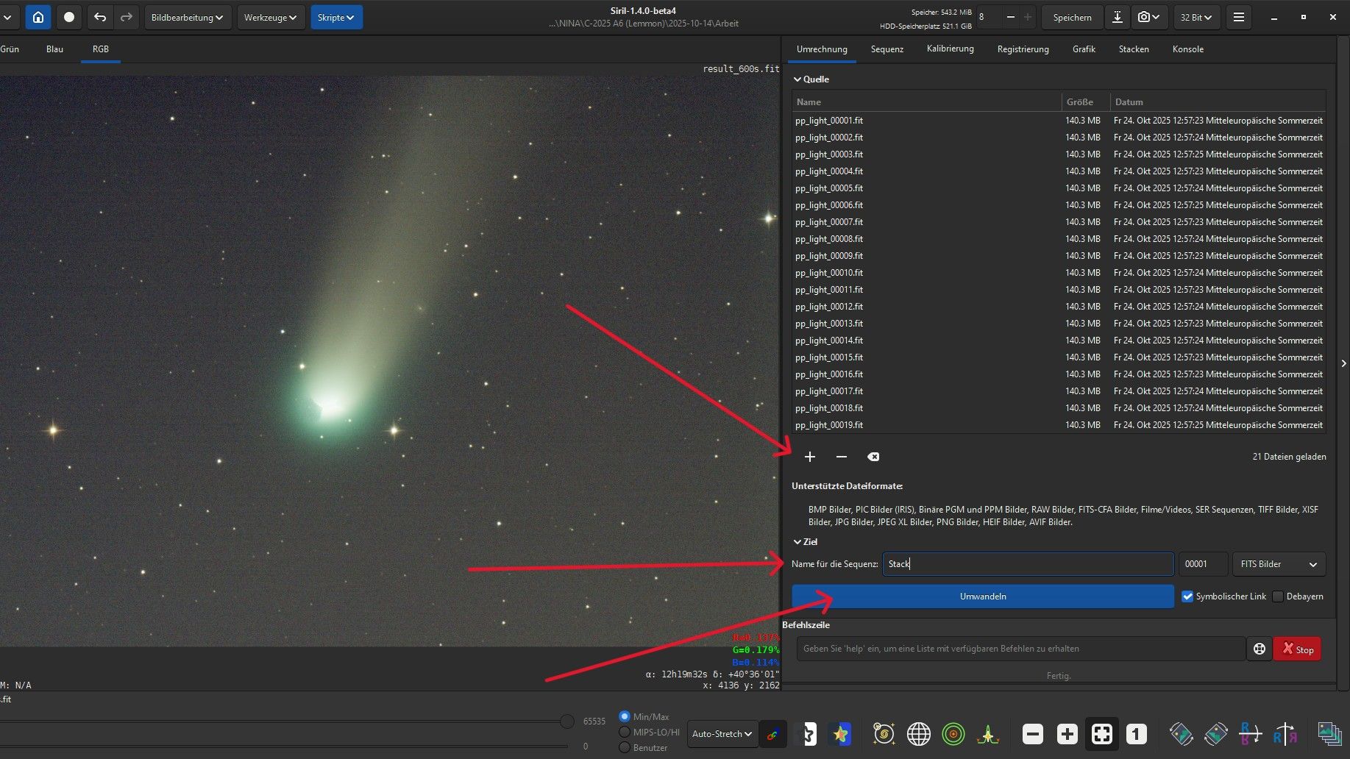Click the plus icon to add source files

(810, 457)
